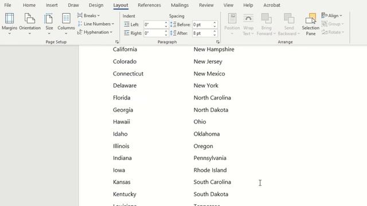This screenshot has width=367, height=206.
Task: Click on Hawaii in the list
Action: (x=121, y=122)
